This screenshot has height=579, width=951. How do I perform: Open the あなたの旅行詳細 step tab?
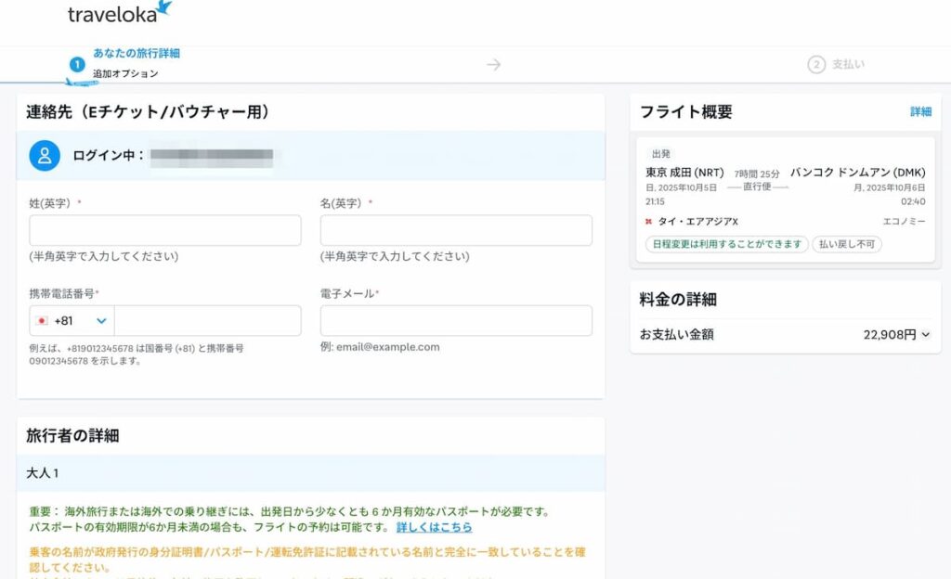pyautogui.click(x=137, y=53)
